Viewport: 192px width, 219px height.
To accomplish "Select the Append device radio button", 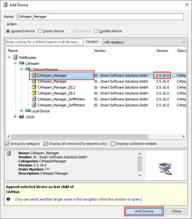I will point(8,31).
